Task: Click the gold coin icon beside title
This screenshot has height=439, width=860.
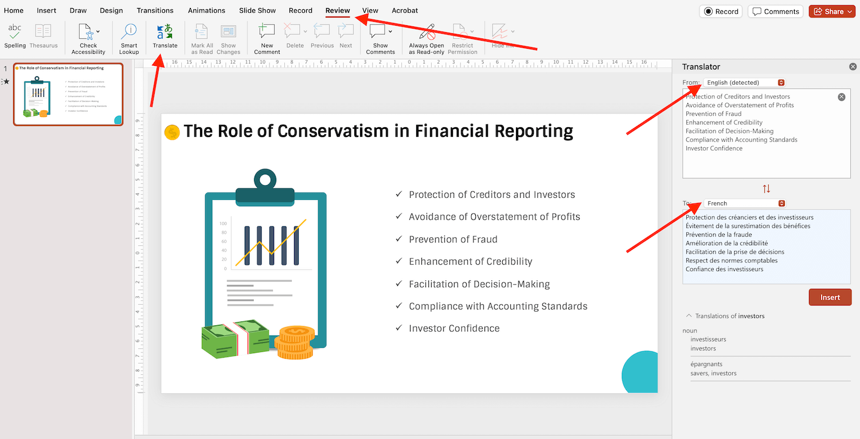Action: point(172,132)
